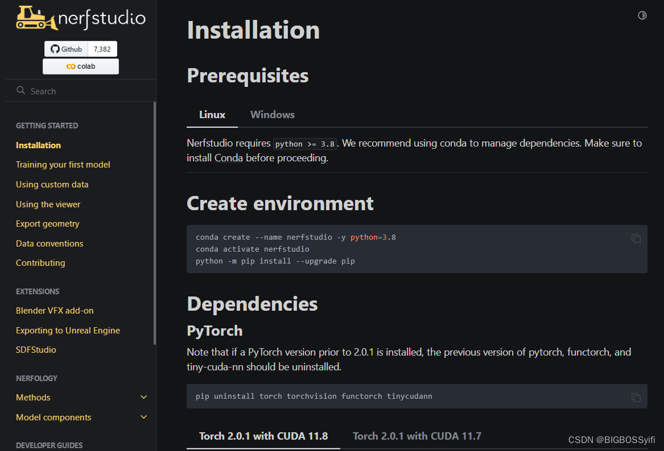Open the SDFStudio extension link
Screen dimensions: 664x451
(36, 349)
